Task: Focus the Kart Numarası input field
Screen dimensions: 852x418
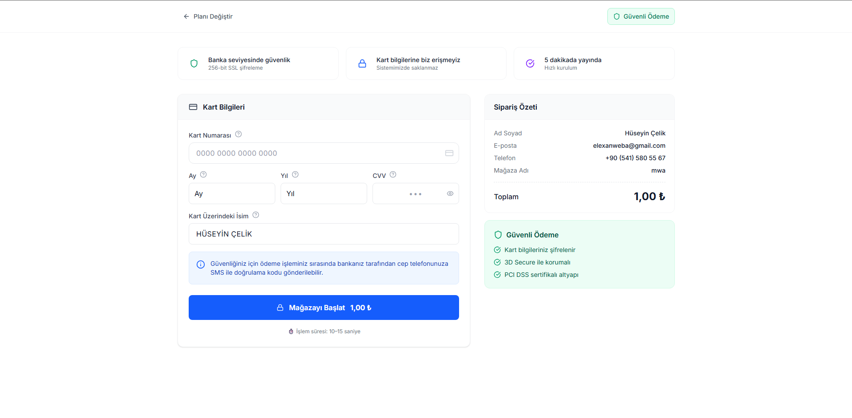Action: point(324,153)
